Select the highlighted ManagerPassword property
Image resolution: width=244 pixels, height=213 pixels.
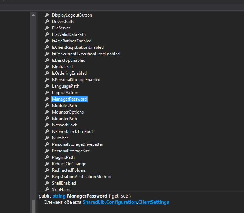(69, 99)
